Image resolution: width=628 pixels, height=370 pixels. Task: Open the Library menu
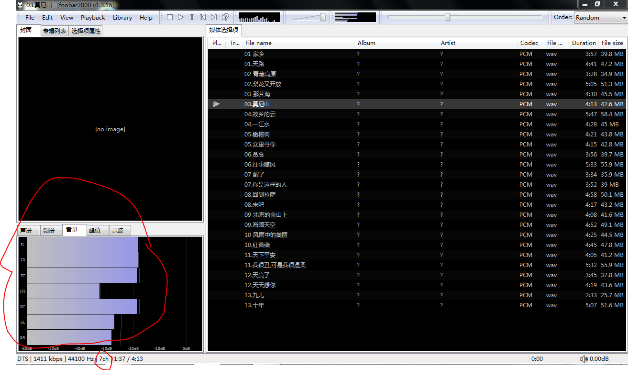(x=122, y=17)
